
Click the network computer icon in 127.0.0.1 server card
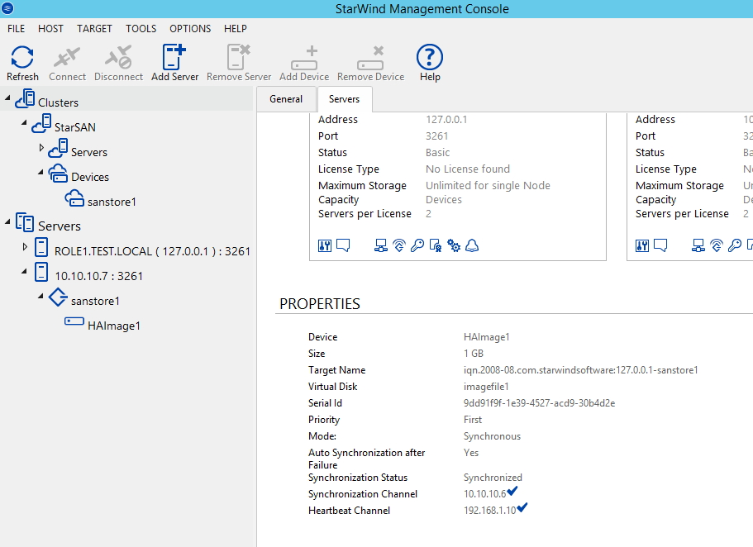[x=381, y=246]
